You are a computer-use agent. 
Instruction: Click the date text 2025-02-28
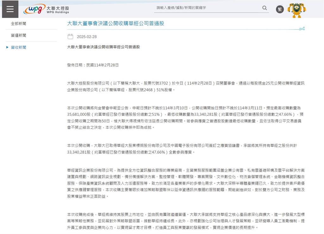[87, 37]
